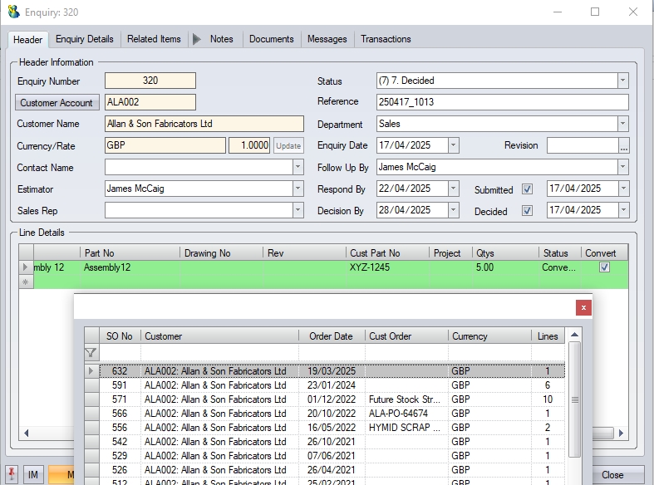Click the pin icon in the bottom-left corner

pos(12,474)
